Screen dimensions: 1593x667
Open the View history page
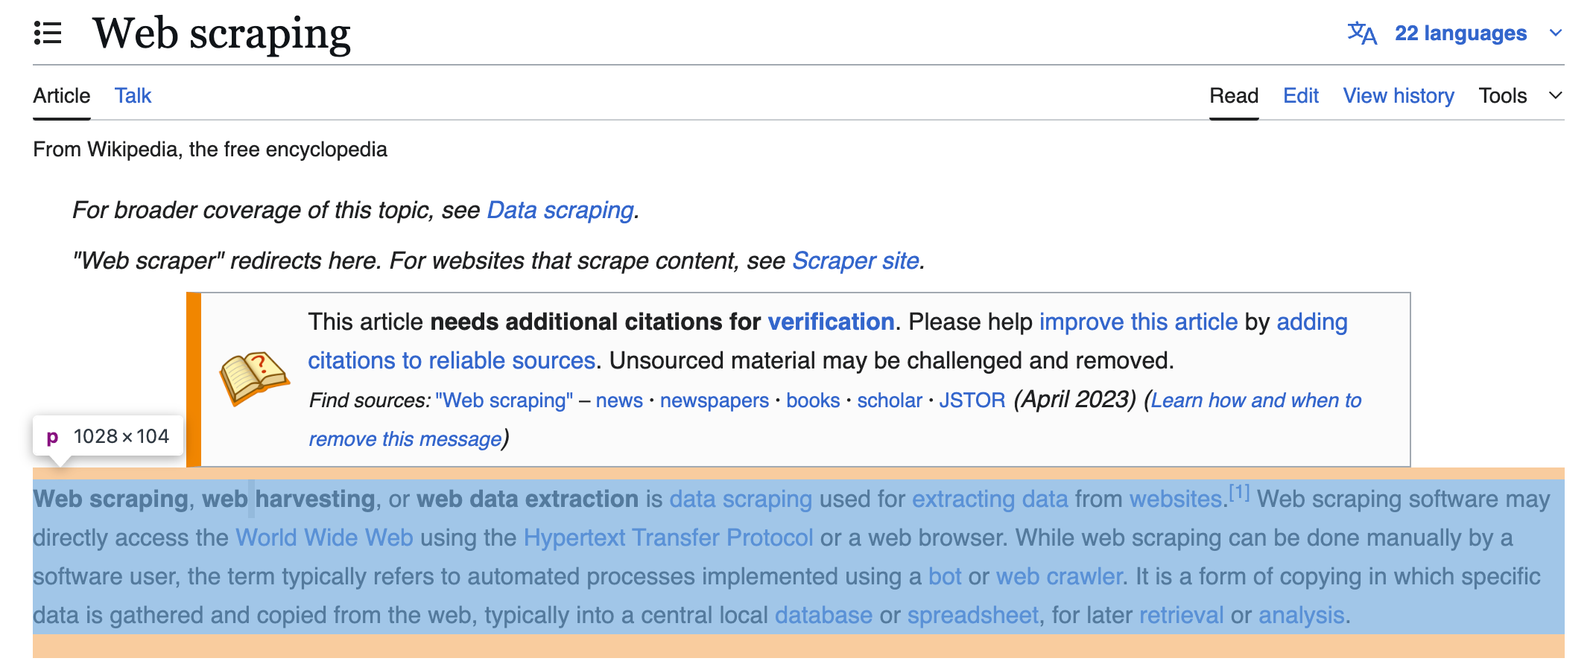click(x=1398, y=95)
